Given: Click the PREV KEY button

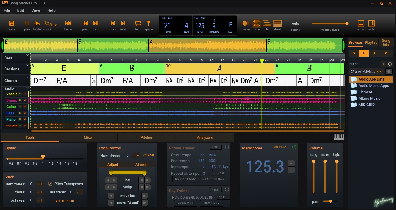Looking at the screenshot, I should [x=186, y=203].
